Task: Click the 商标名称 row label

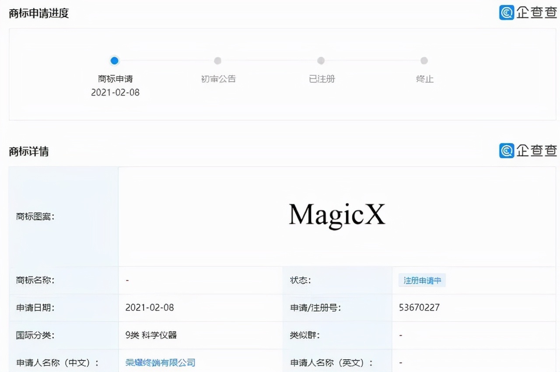Action: pyautogui.click(x=35, y=280)
